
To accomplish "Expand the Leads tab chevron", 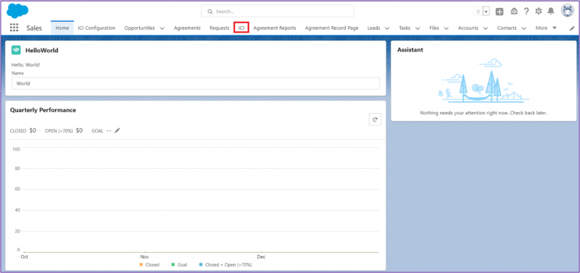I will pyautogui.click(x=387, y=28).
